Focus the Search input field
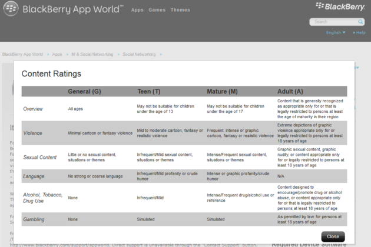Viewport: 371px width, 247px height. pos(333,22)
